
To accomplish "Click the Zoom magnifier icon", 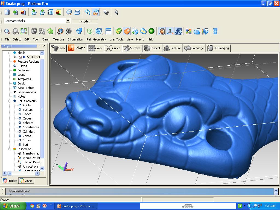I will click(7, 31).
